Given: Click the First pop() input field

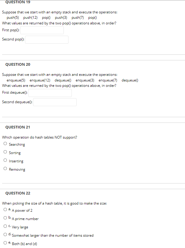Looking at the screenshot, I should tap(42, 30).
